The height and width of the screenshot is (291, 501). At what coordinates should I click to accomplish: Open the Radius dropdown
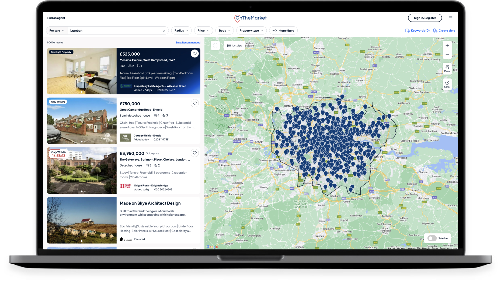coord(181,31)
